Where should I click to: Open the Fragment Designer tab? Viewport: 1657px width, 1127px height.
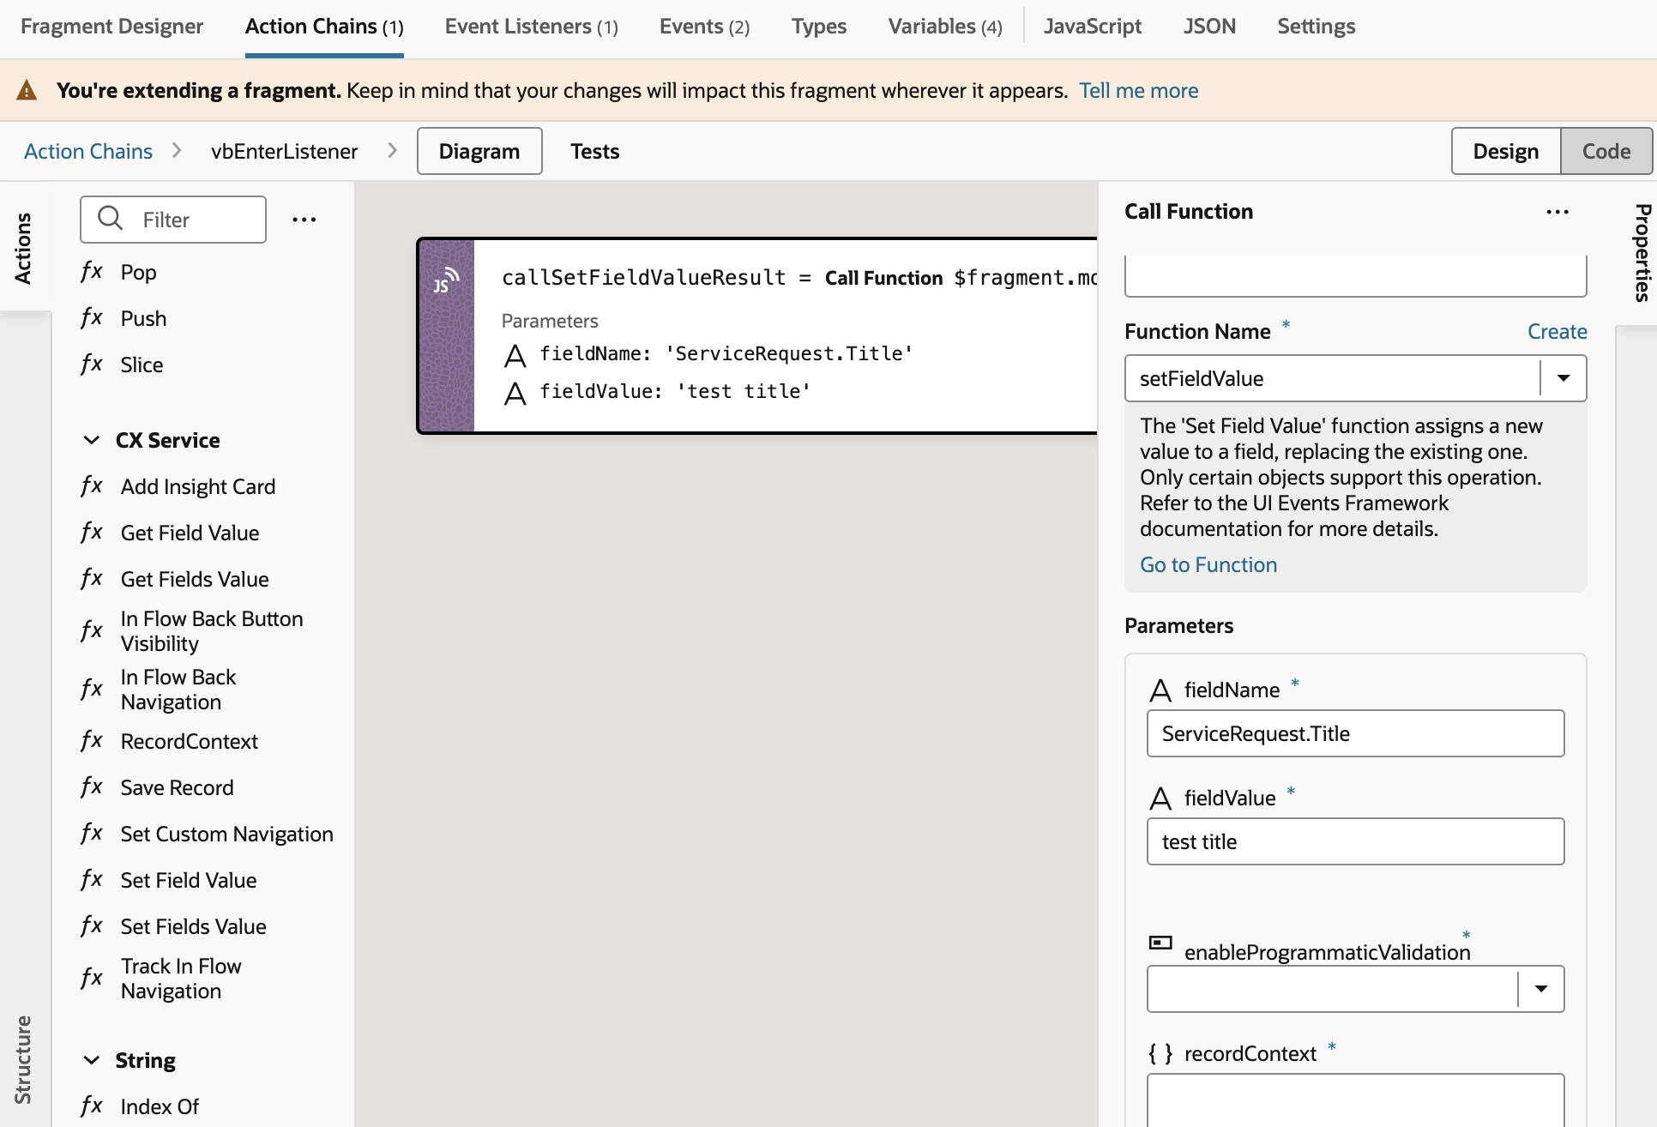(111, 27)
